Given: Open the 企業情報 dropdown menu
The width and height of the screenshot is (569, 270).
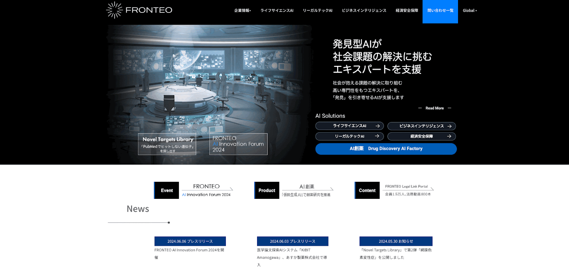Looking at the screenshot, I should click(x=243, y=10).
